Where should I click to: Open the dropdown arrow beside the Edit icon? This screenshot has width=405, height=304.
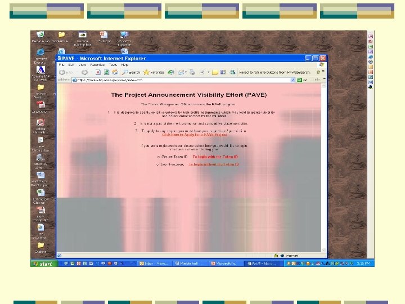click(208, 73)
